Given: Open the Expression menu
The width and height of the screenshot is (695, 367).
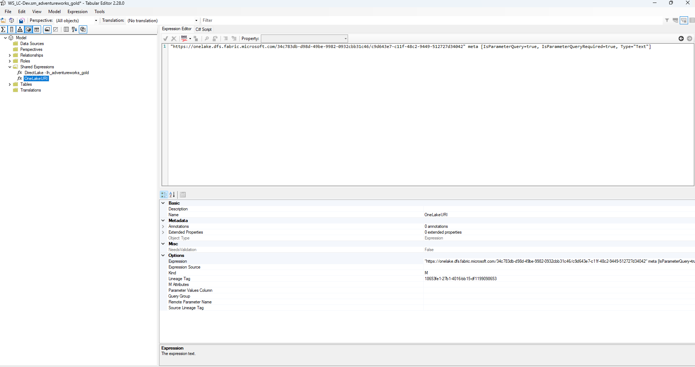Looking at the screenshot, I should (77, 12).
